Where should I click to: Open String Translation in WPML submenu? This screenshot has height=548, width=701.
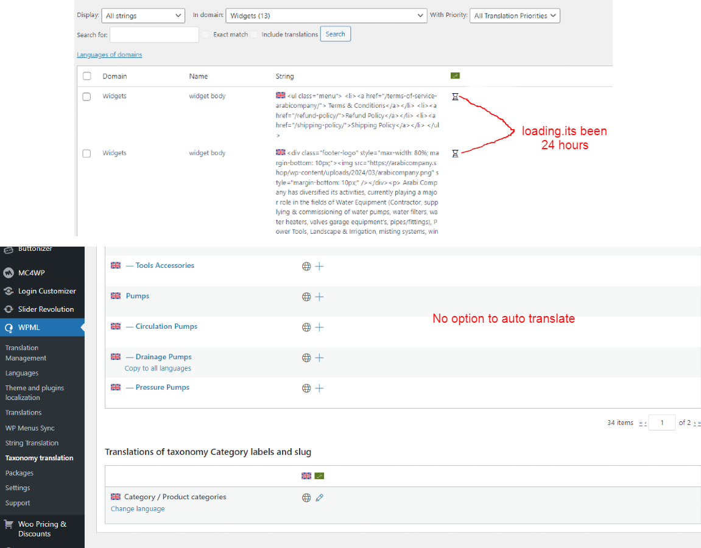[x=32, y=443]
